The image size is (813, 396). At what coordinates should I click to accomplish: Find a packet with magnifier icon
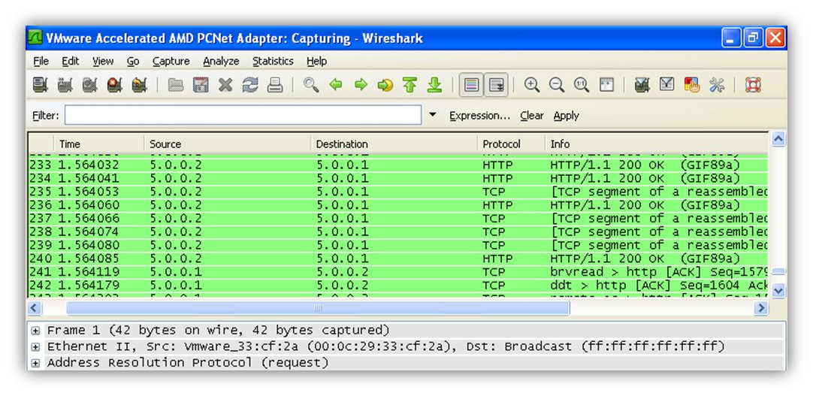coord(311,84)
